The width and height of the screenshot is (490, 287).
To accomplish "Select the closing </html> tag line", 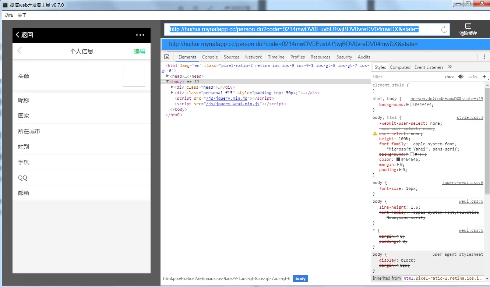I will pyautogui.click(x=174, y=115).
